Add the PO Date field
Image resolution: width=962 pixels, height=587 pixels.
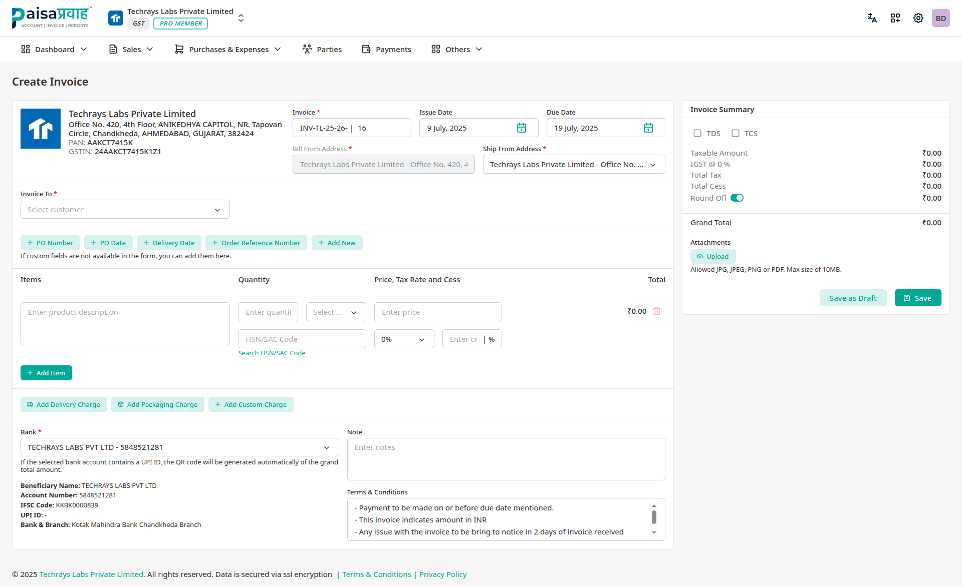pyautogui.click(x=108, y=243)
